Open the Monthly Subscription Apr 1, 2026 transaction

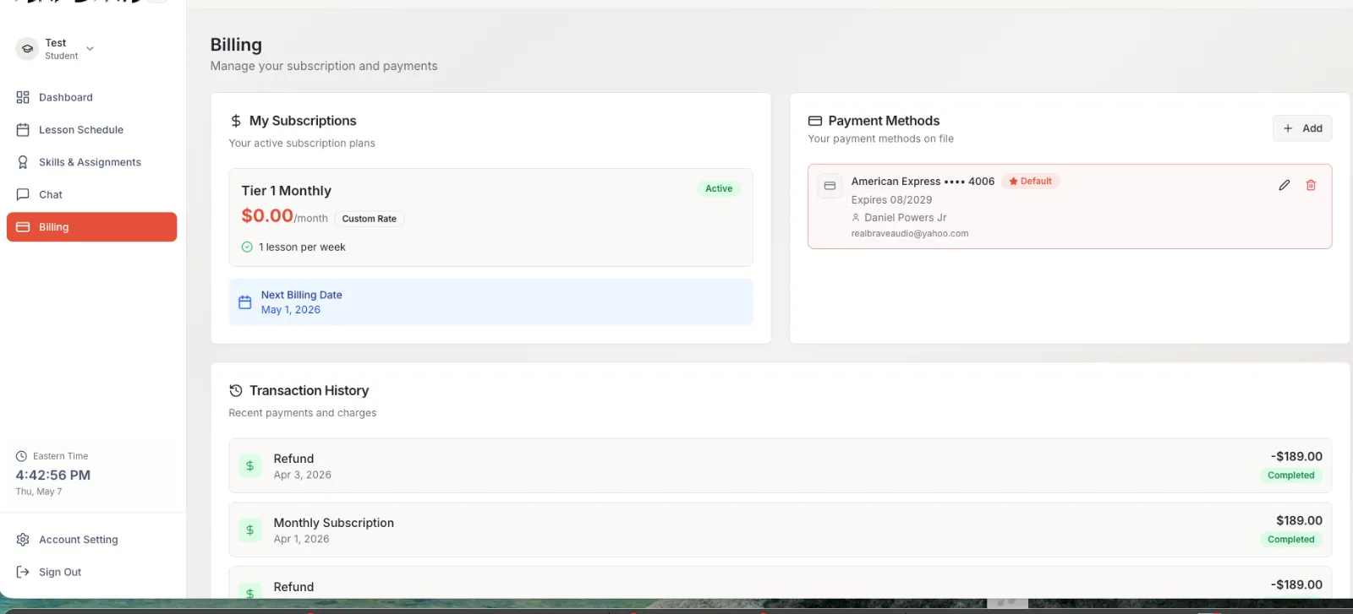point(780,530)
